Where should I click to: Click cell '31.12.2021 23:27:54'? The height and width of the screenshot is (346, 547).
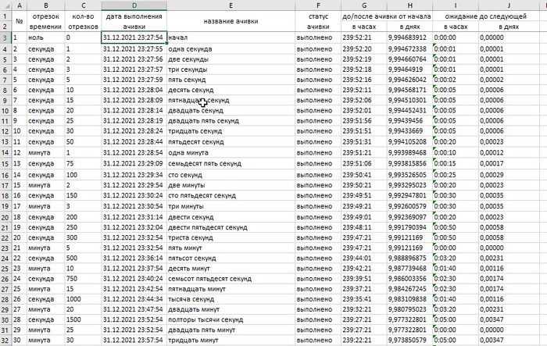click(x=134, y=37)
